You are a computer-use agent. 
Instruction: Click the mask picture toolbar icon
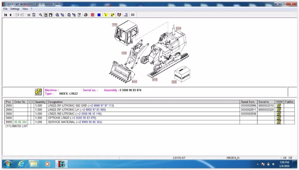(119, 15)
